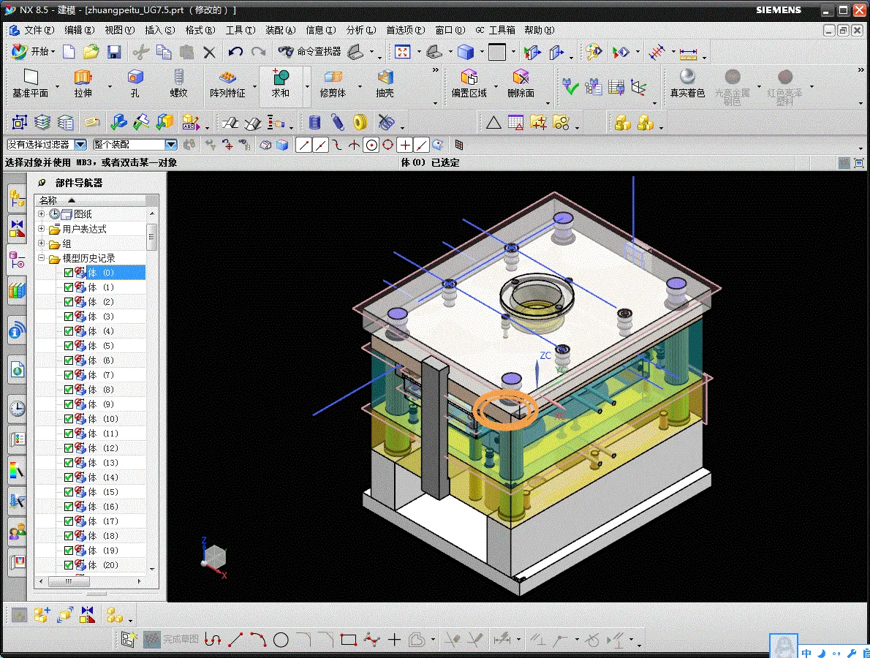Open the 编辑(E) menu

pyautogui.click(x=80, y=30)
